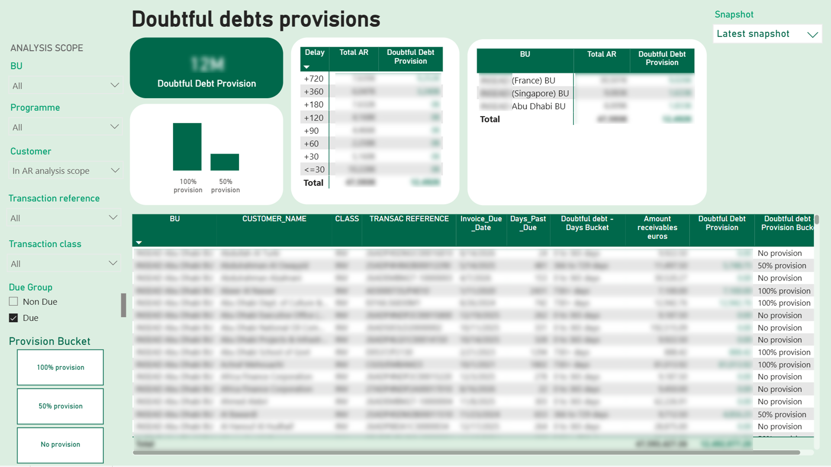
Task: Sort by Days_Past_Due column header
Action: coord(528,223)
